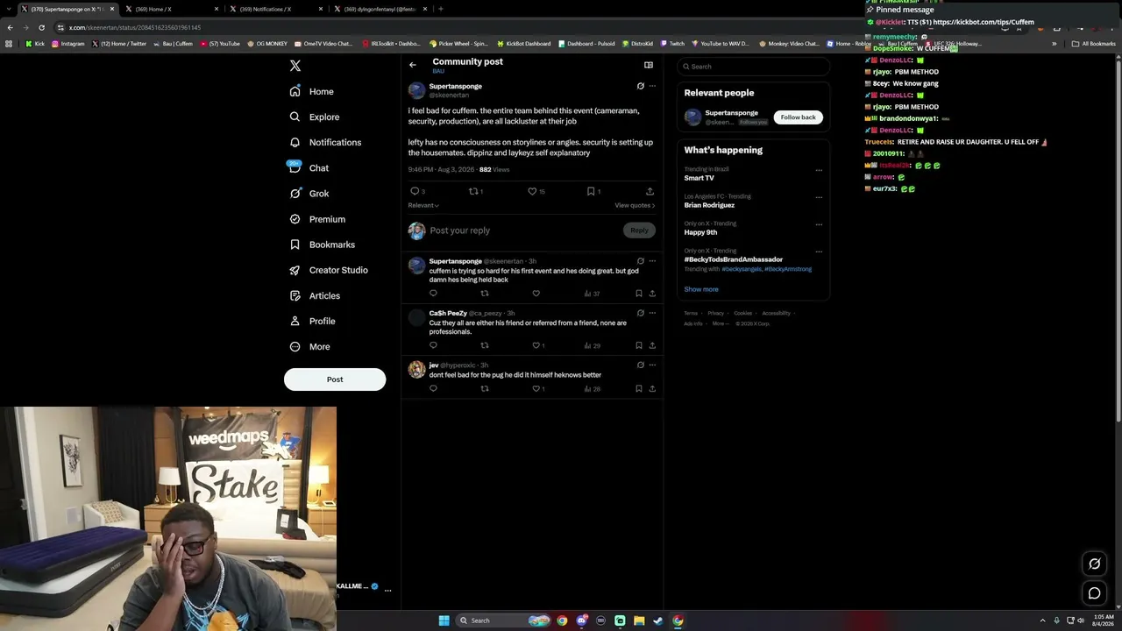Image resolution: width=1122 pixels, height=631 pixels.
Task: View analytics of reply with 37 views
Action: (592, 294)
